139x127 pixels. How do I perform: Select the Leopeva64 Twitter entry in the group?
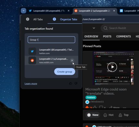[51, 51]
